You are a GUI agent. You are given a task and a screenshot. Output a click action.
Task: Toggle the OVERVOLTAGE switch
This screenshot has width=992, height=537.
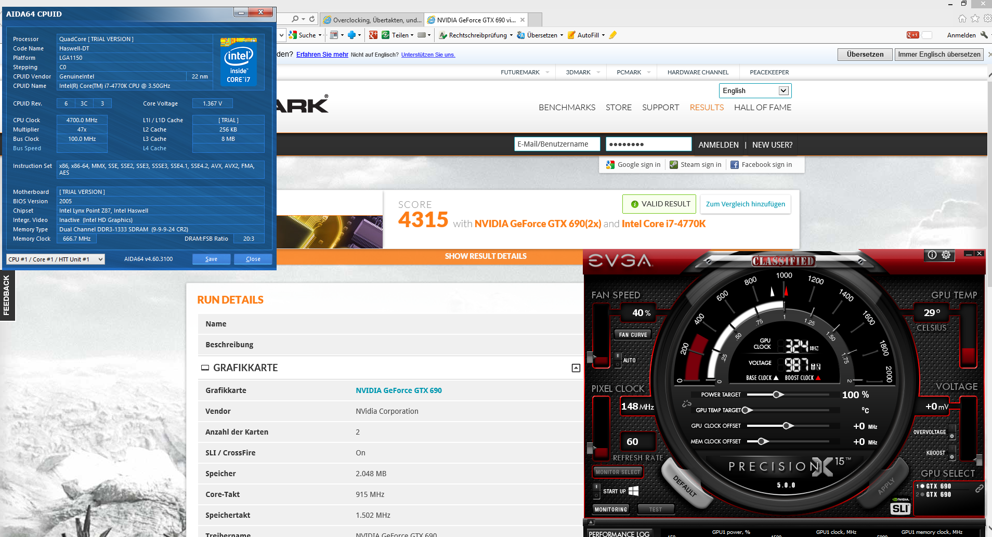952,432
